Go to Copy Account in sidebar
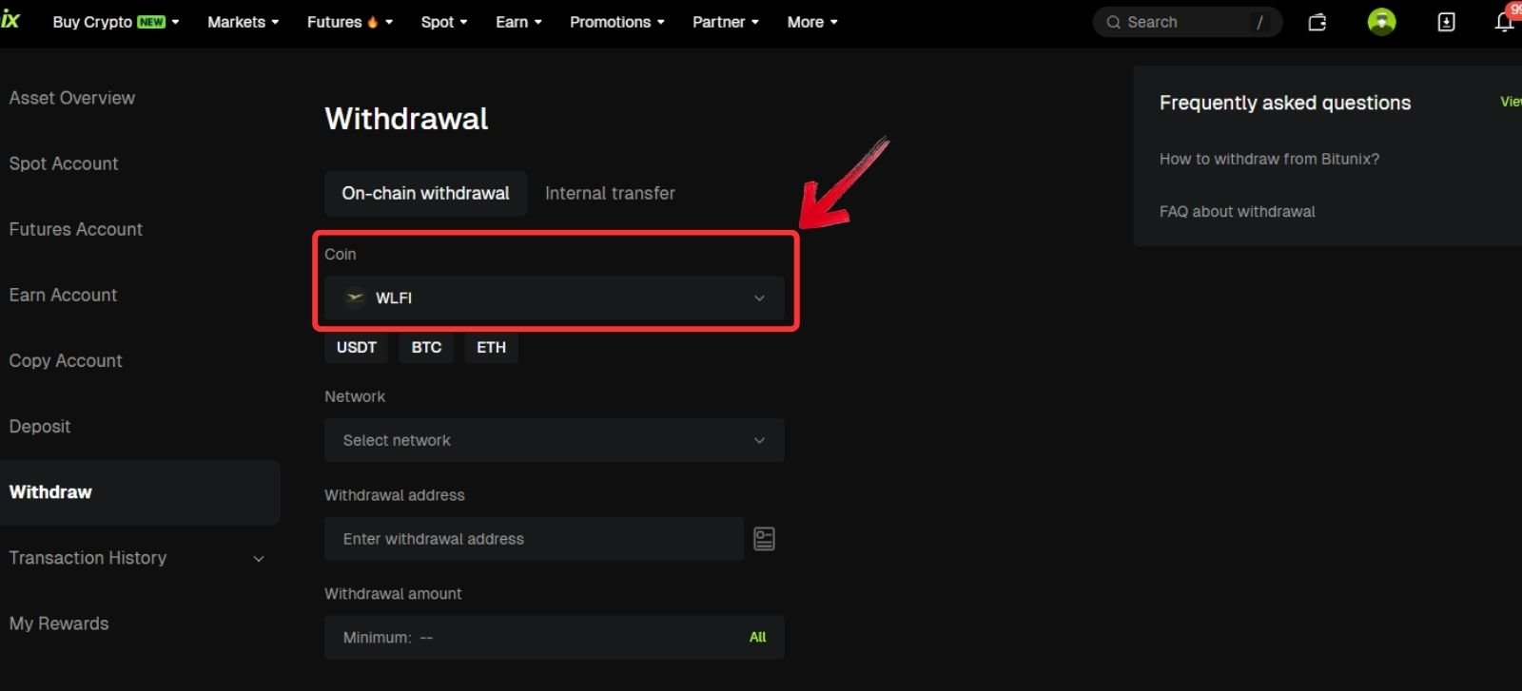This screenshot has width=1522, height=691. (x=66, y=360)
